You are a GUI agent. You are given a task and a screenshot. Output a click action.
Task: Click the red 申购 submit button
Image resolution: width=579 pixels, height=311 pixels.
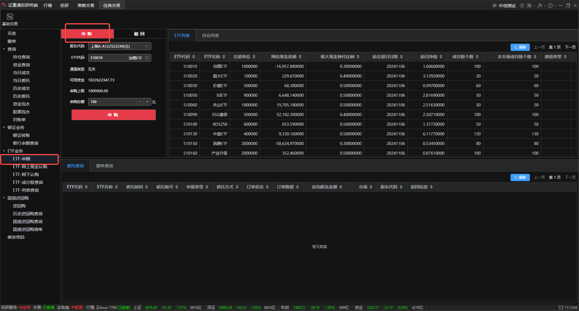point(113,115)
